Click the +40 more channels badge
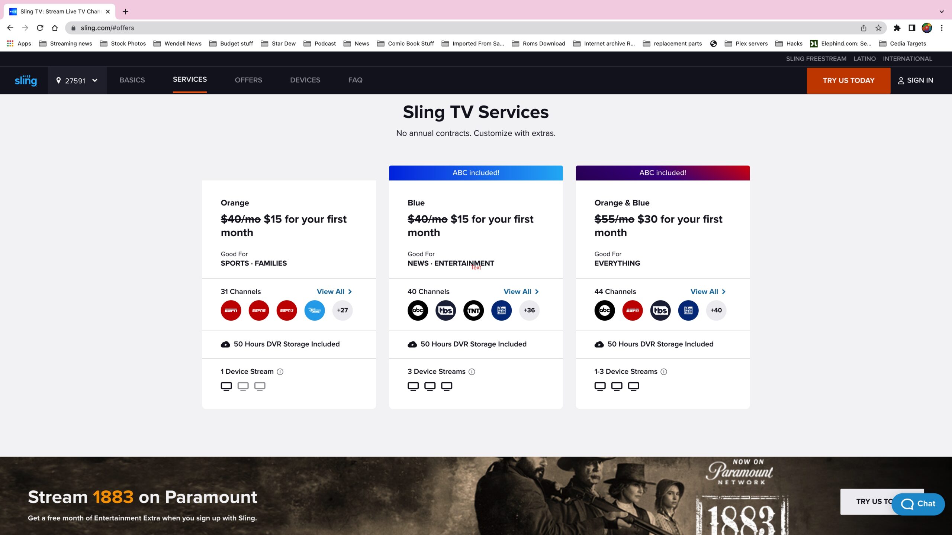 point(716,310)
